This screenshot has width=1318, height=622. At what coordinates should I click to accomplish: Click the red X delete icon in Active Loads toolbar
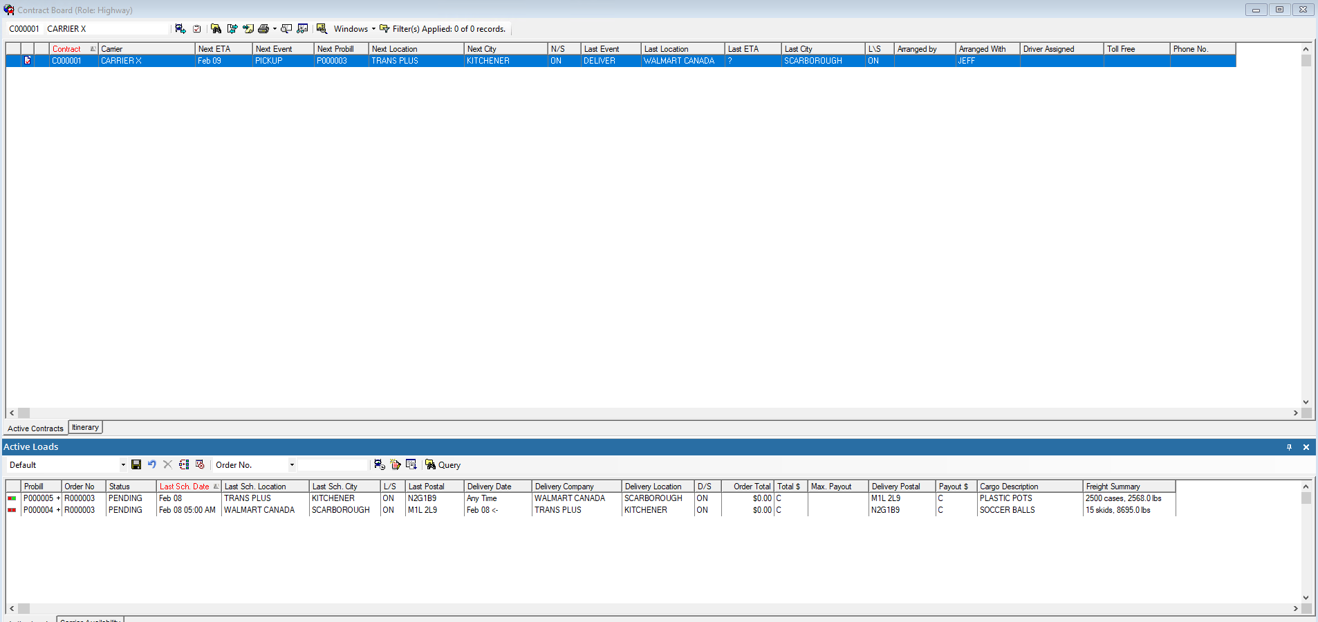(x=167, y=464)
